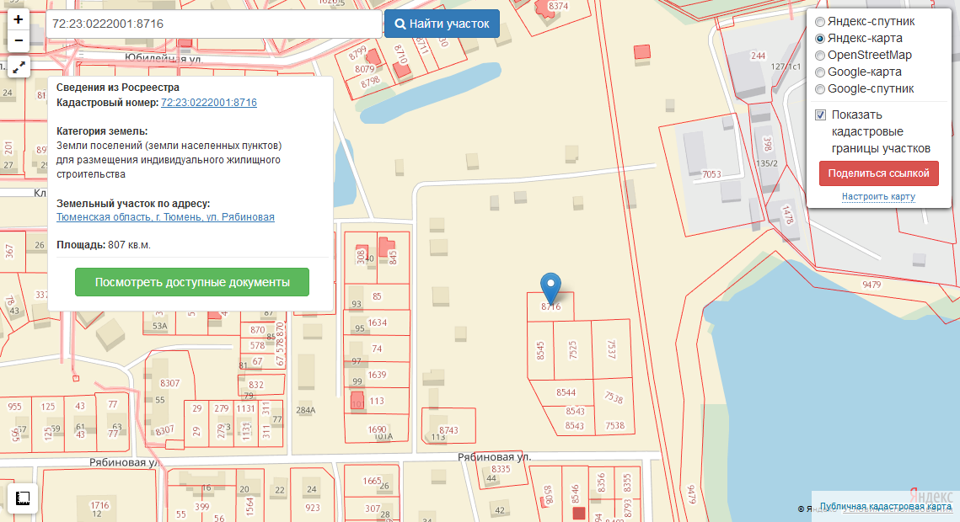960x522 pixels.
Task: Click parcel label 244 on map
Action: (x=758, y=56)
